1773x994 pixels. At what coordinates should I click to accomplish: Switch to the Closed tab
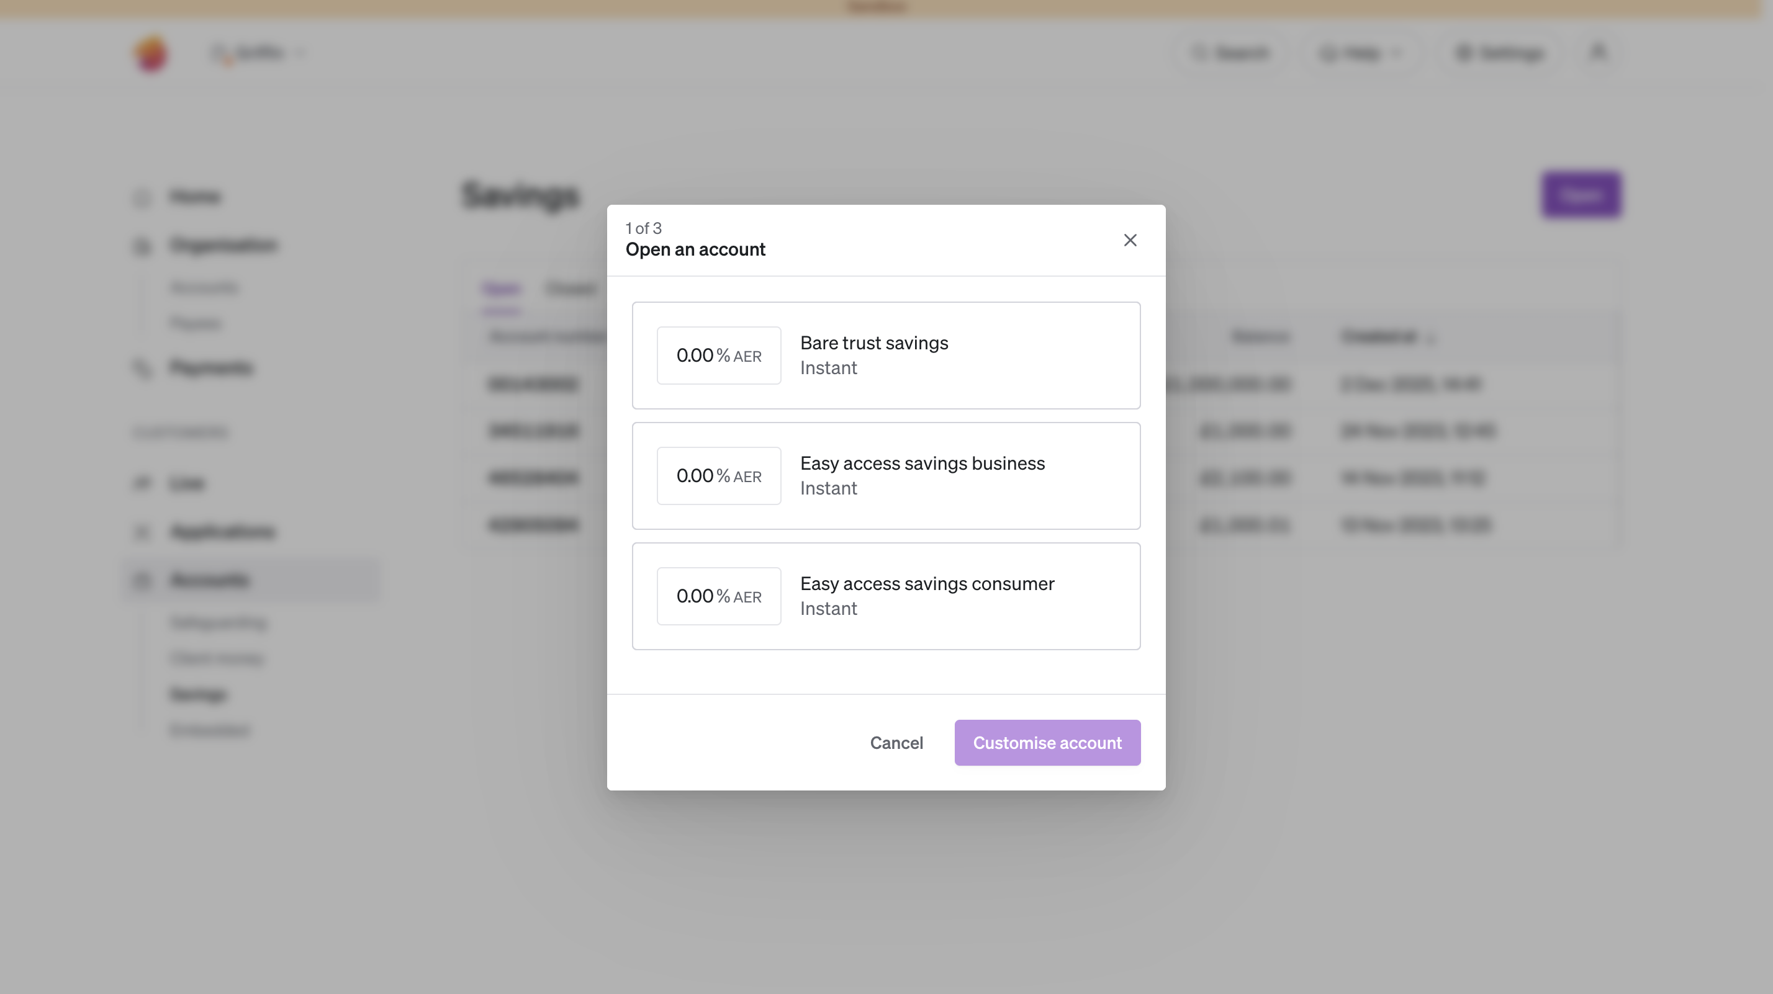571,289
